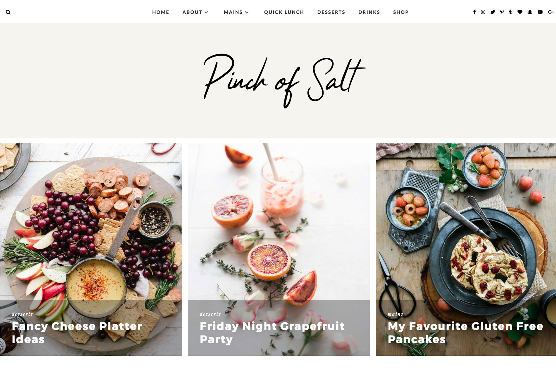Screen dimensions: 556x371
Task: Click the Twitter bird icon
Action: click(x=493, y=12)
